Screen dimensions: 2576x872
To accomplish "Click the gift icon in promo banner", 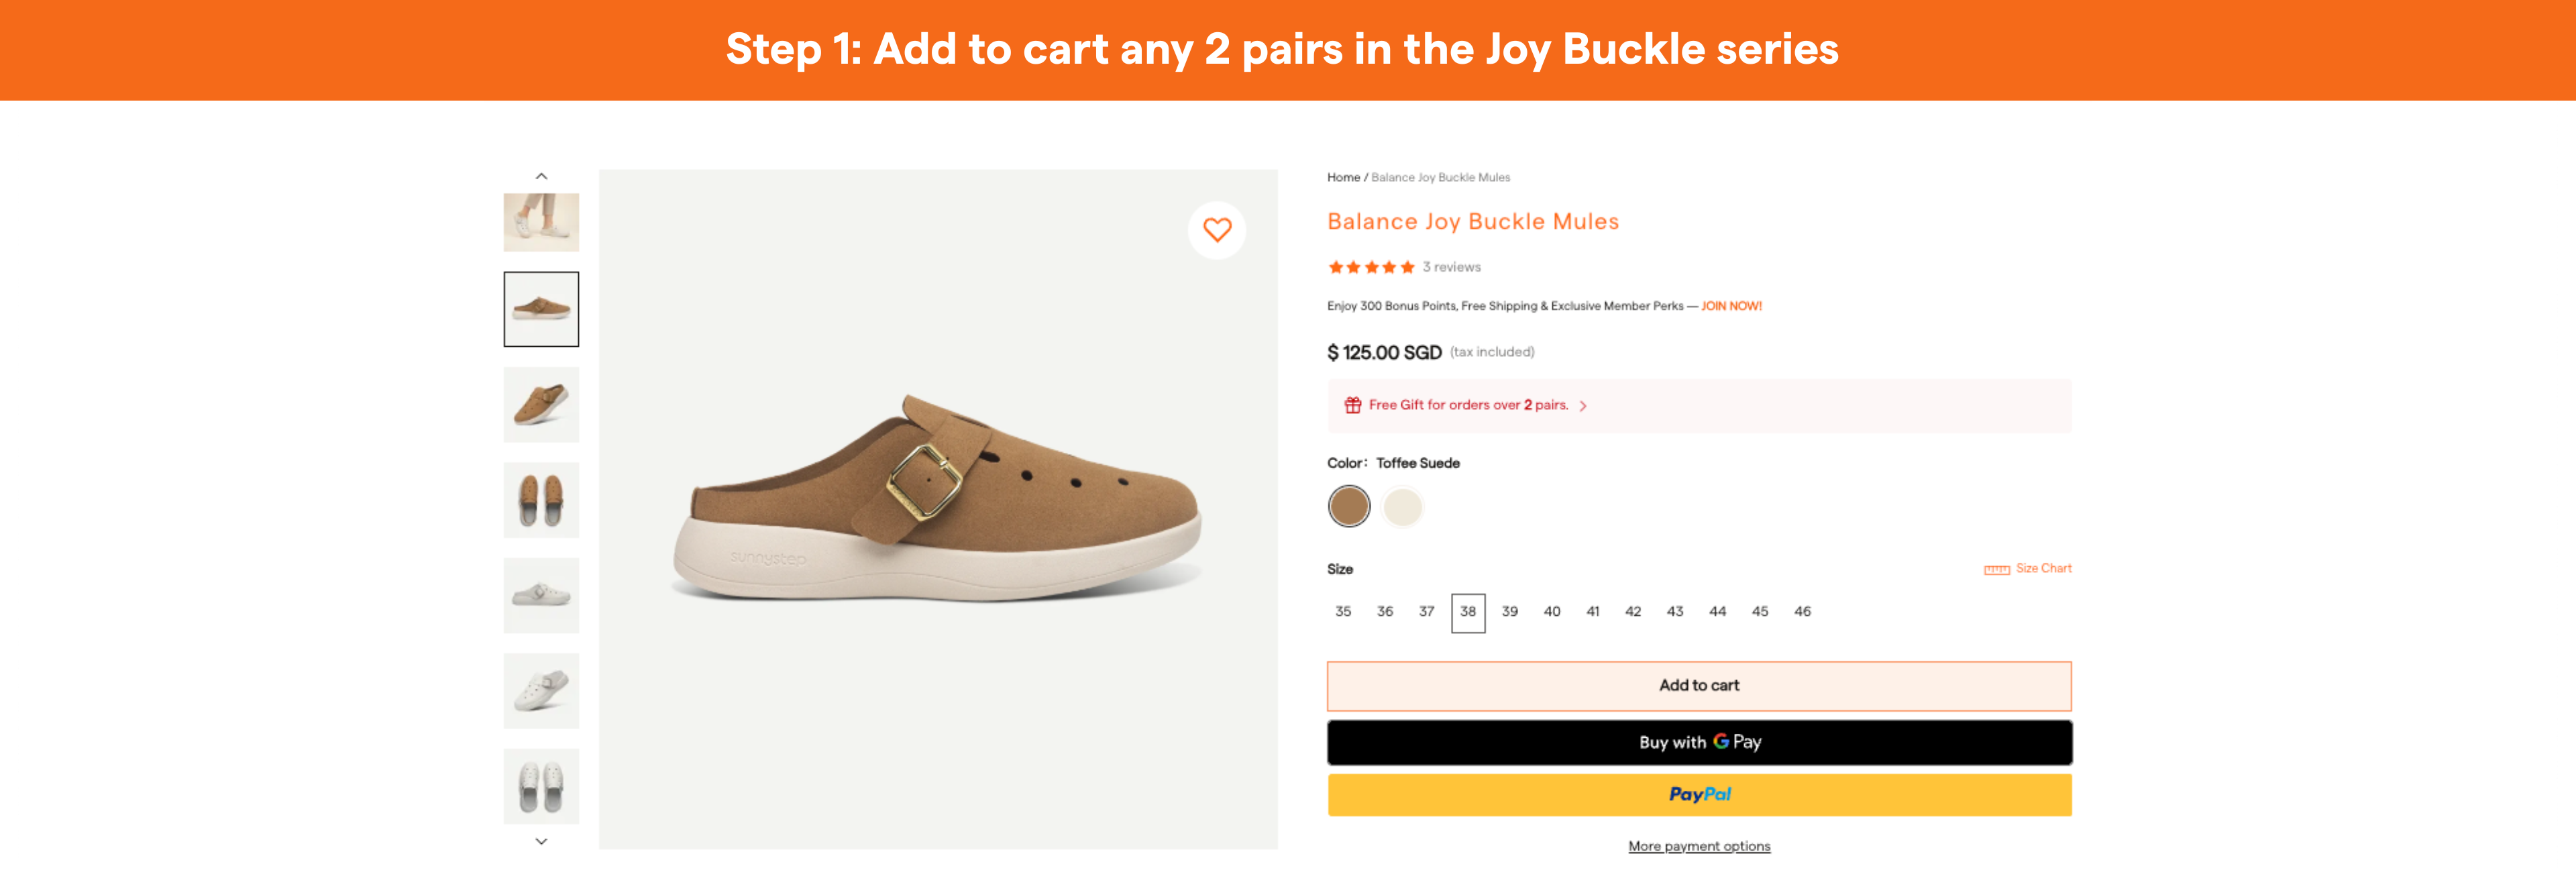I will 1352,405.
